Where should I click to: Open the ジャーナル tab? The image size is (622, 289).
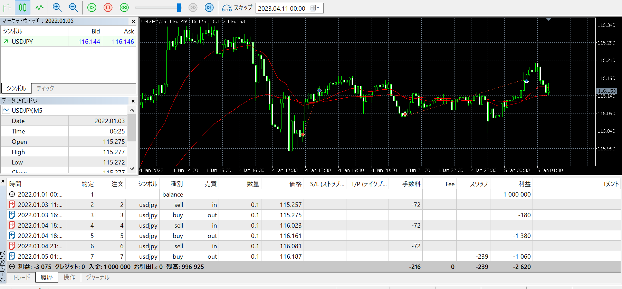[98, 277]
